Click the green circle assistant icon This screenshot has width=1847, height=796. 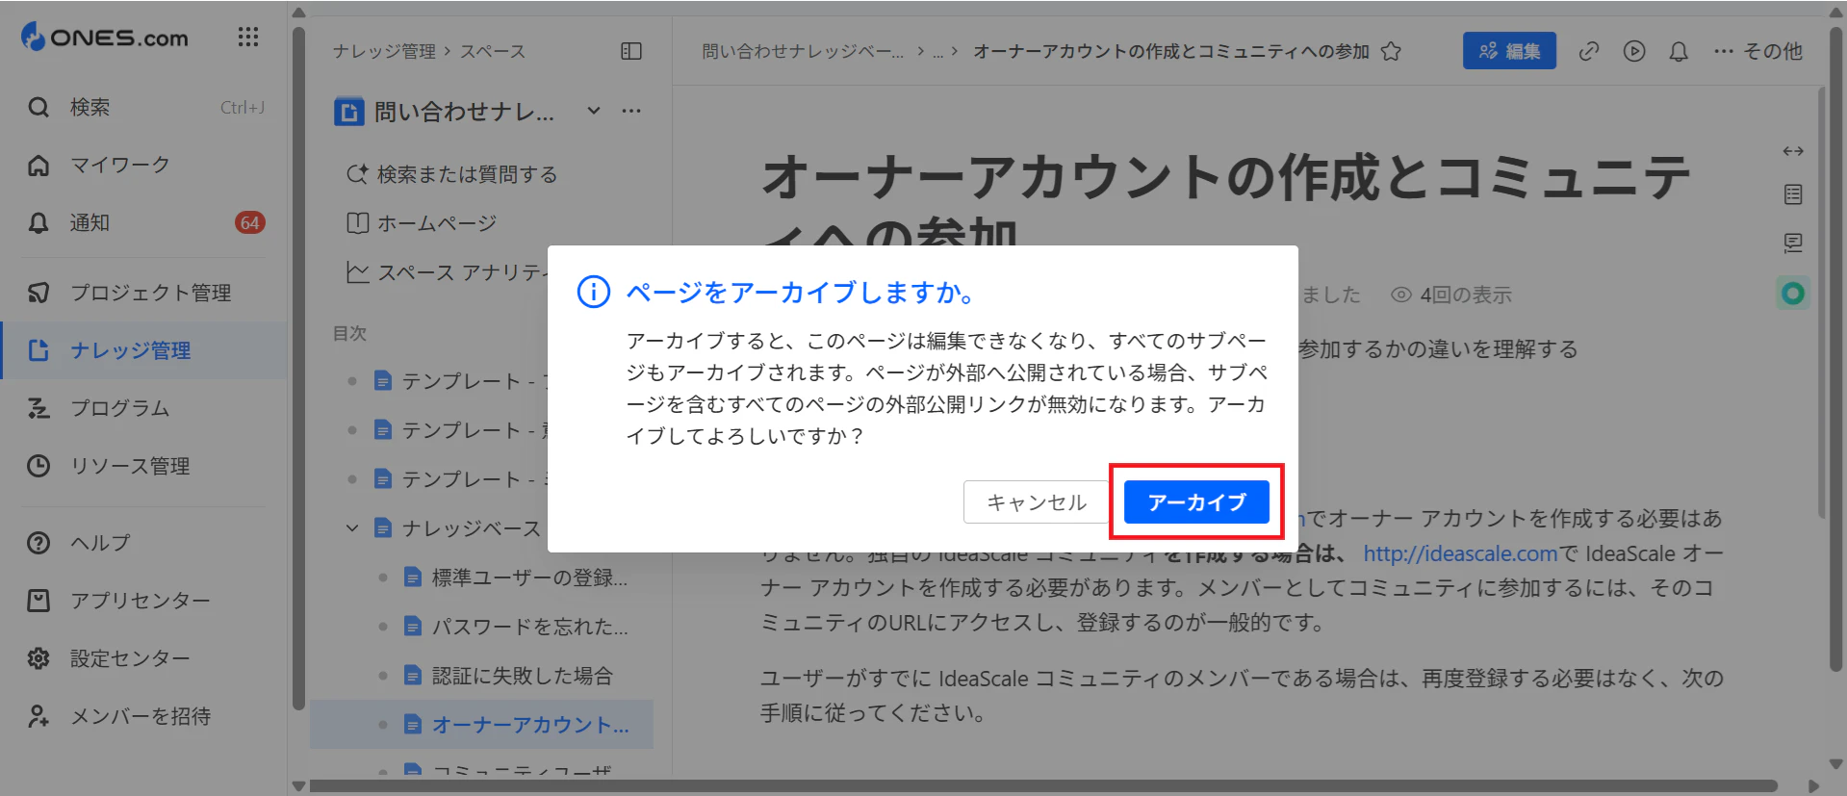[1793, 293]
